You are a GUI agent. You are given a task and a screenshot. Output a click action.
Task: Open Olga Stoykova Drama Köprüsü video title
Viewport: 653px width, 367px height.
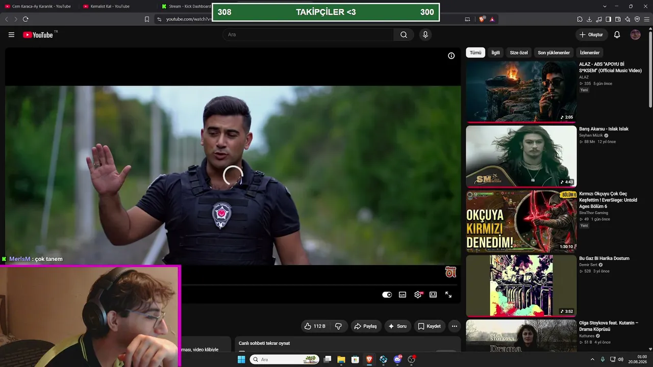click(609, 326)
